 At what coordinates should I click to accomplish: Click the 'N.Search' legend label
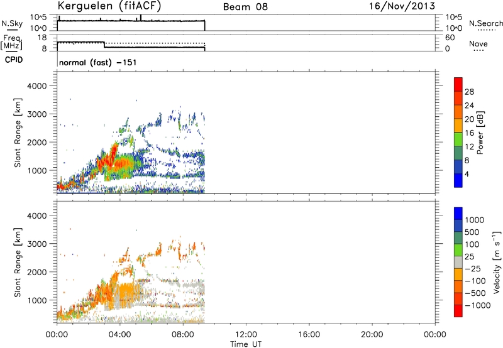485,23
